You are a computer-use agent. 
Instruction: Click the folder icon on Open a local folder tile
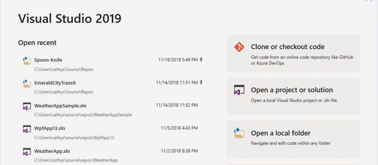[239, 133]
